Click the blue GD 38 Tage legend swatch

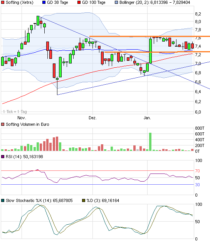(x=44, y=2)
